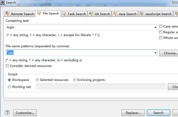
Task: Click the Containing text input field
Action: click(78, 27)
